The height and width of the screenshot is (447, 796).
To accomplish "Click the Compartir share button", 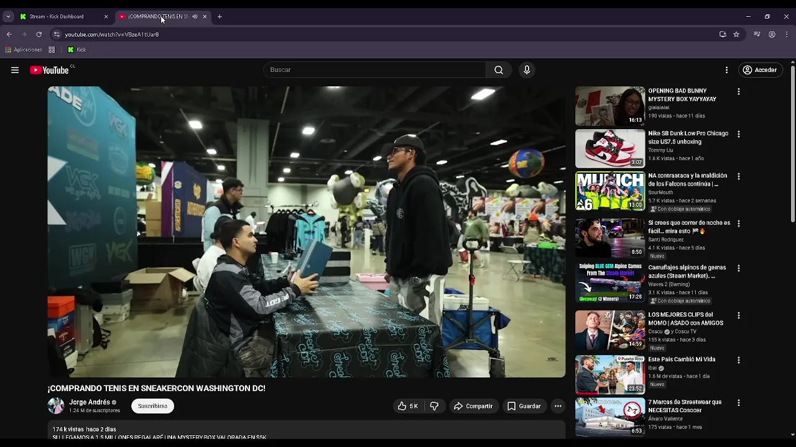I will point(473,406).
